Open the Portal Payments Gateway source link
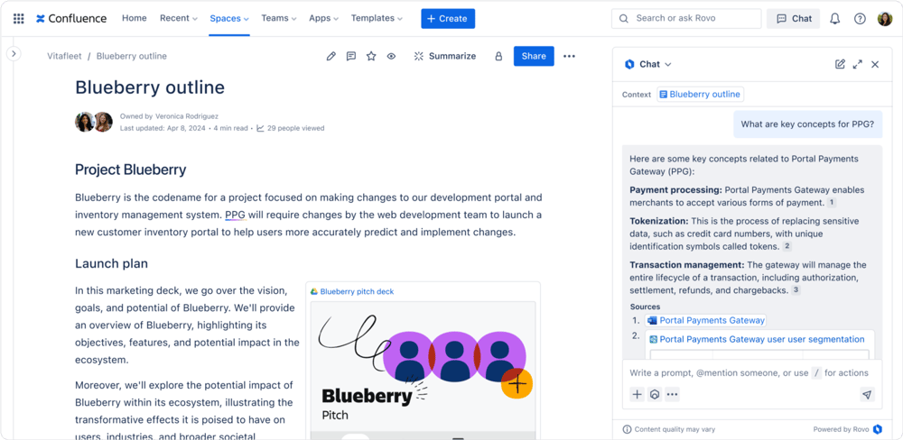Viewport: 903px width, 440px height. pos(712,320)
